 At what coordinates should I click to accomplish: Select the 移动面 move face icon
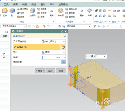[61, 11]
